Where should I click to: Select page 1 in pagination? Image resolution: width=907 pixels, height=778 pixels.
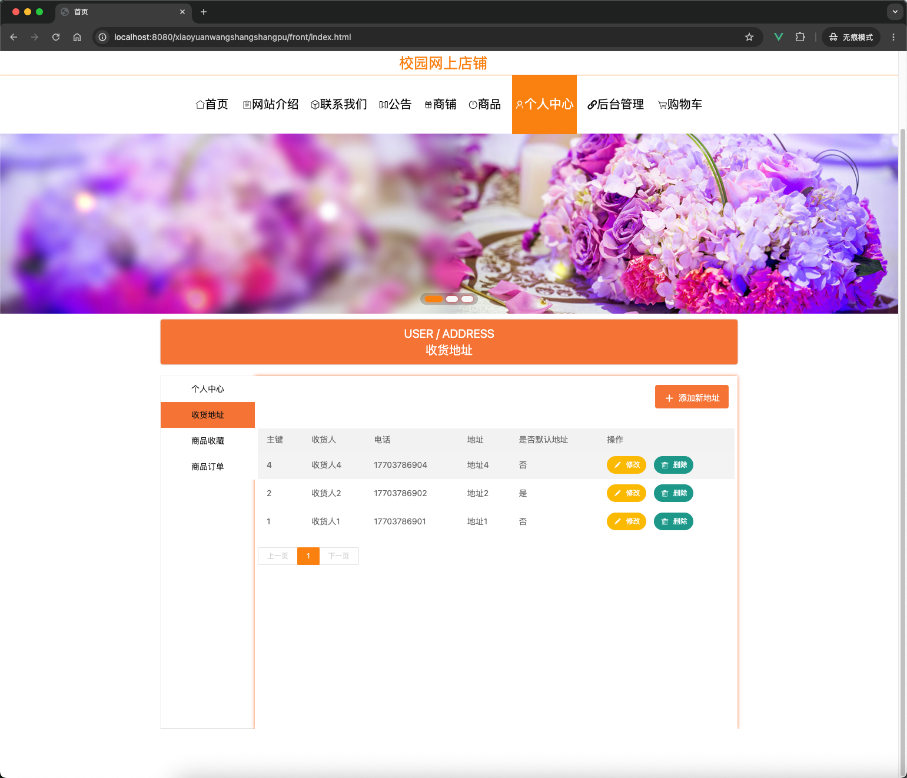(308, 556)
